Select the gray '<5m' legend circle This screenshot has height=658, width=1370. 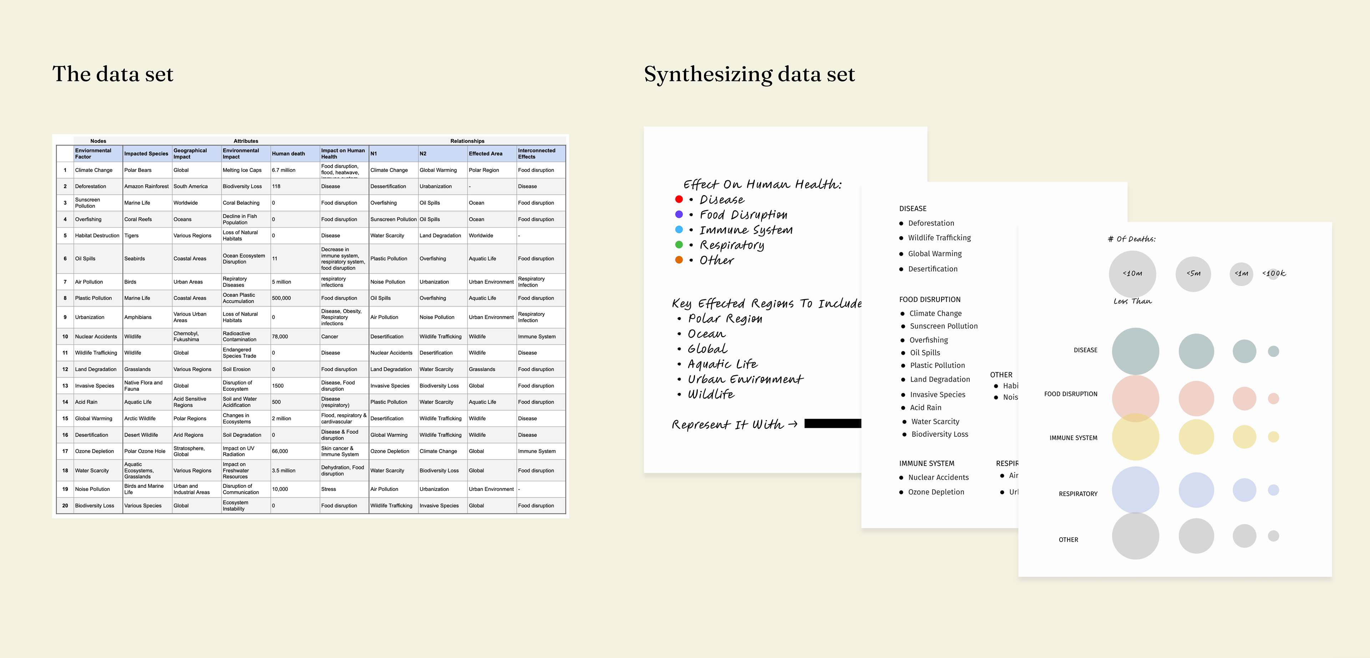(x=1193, y=274)
